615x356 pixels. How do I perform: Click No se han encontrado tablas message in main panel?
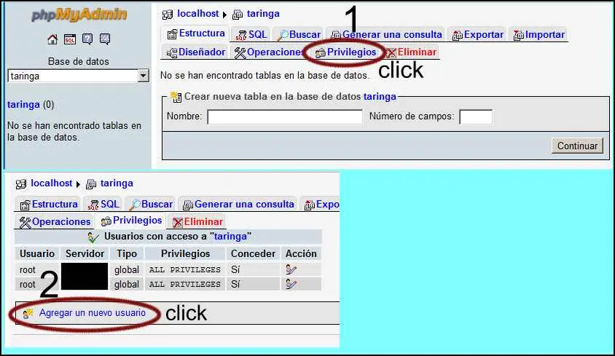coord(265,75)
